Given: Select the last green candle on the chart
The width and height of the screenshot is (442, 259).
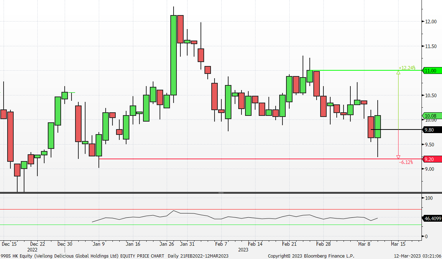Looking at the screenshot, I should tap(378, 127).
